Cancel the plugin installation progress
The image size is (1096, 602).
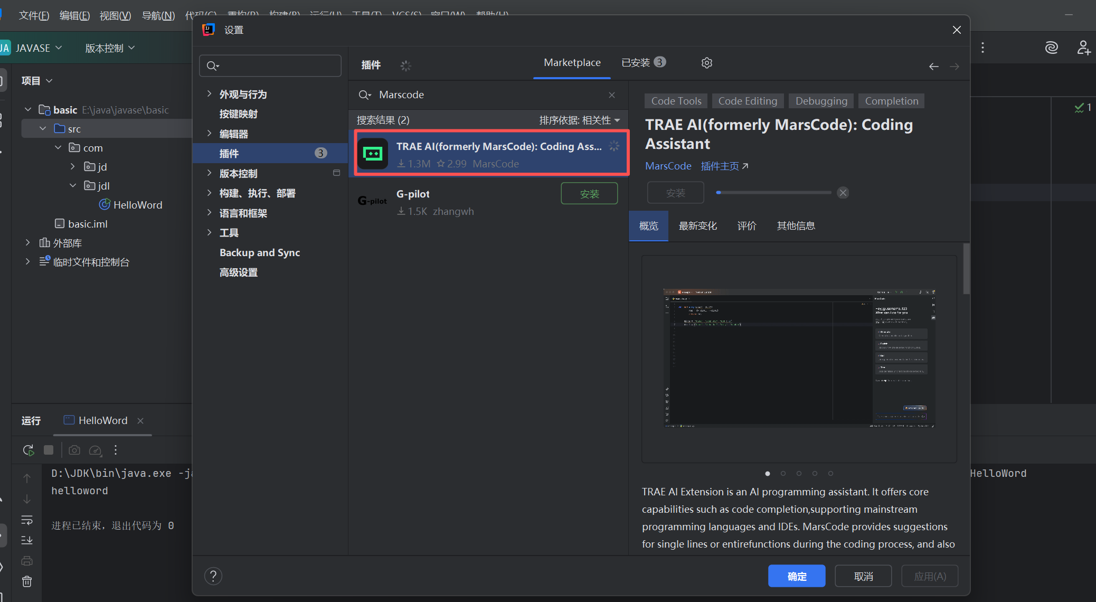(843, 193)
